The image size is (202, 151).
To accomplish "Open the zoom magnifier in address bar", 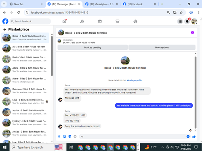I will pyautogui.click(x=168, y=12).
